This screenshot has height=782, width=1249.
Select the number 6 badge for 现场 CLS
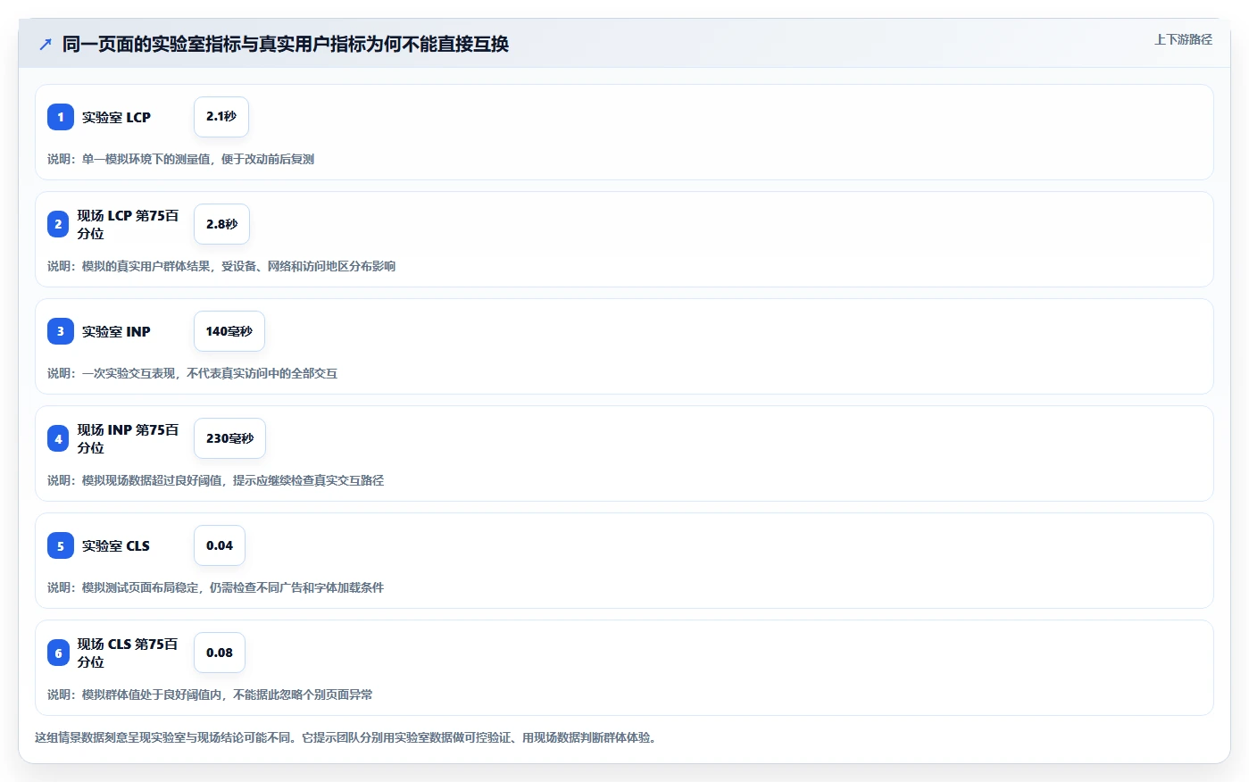[x=58, y=653]
